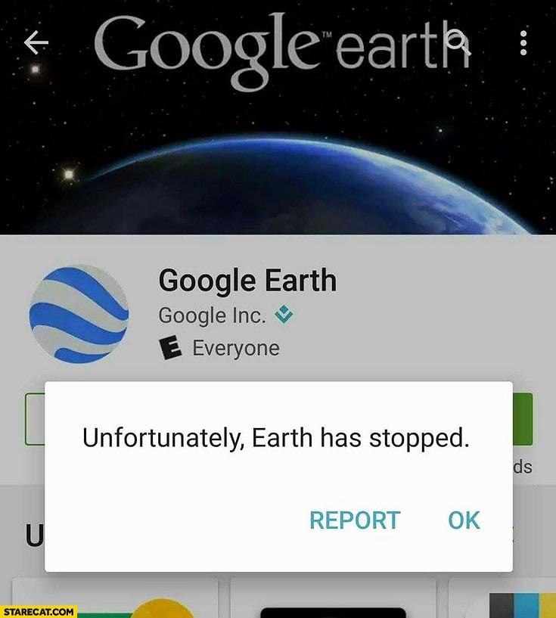Tap the Google earth banner logo text

282,48
